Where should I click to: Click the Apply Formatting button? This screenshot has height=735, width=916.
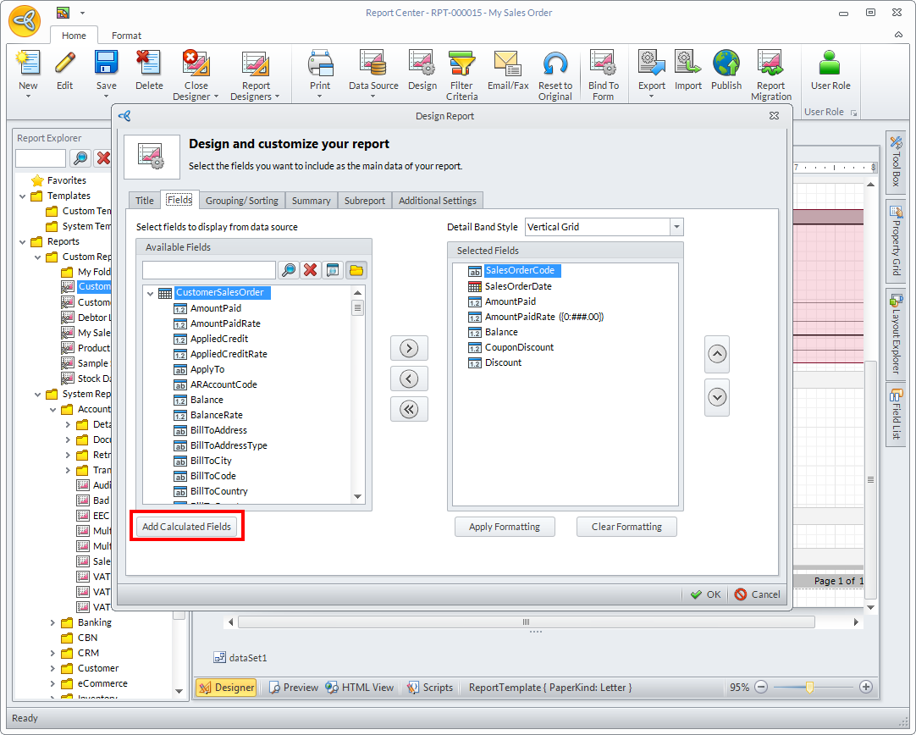coord(504,527)
